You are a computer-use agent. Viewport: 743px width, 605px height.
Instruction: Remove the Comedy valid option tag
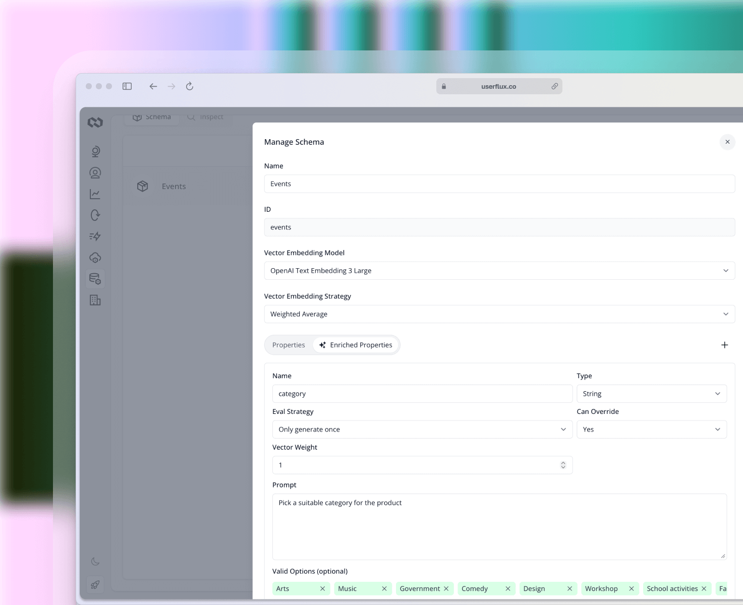click(507, 588)
